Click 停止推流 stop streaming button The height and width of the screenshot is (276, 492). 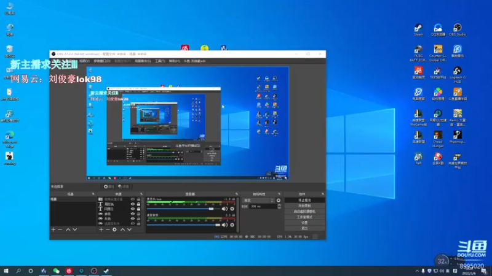click(x=304, y=201)
